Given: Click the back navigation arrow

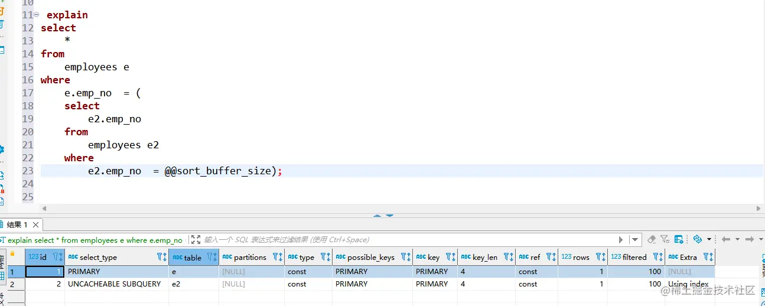Looking at the screenshot, I should (x=726, y=239).
